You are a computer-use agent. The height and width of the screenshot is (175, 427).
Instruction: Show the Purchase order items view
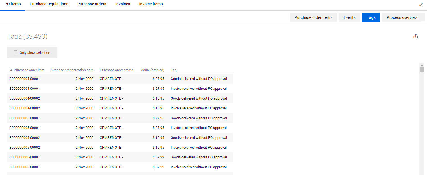coord(313,17)
